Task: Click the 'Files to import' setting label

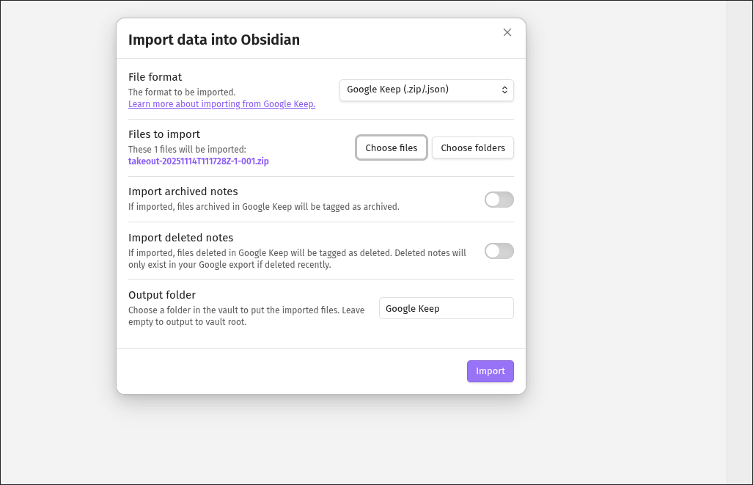Action: click(x=164, y=134)
